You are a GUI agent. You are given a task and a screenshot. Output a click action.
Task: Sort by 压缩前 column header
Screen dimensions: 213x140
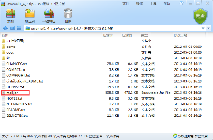tap(108, 35)
